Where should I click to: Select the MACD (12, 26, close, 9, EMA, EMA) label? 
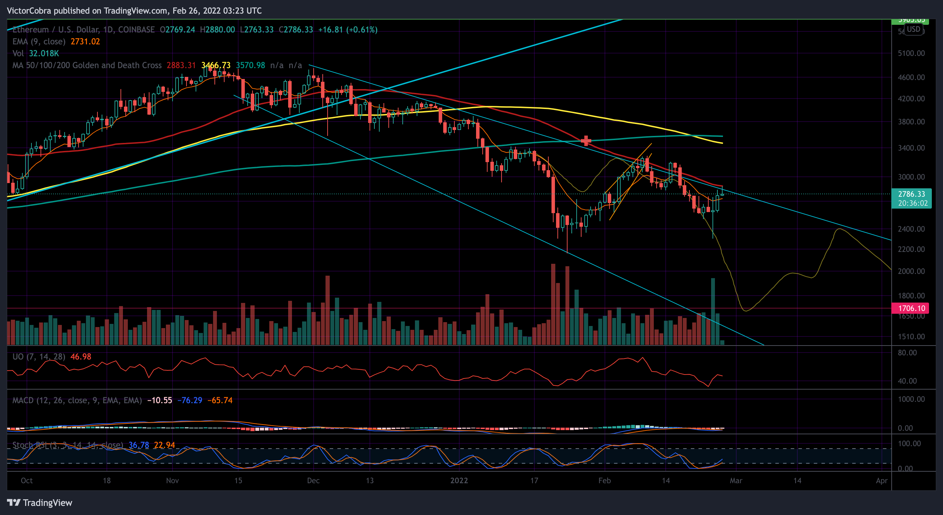click(x=77, y=400)
